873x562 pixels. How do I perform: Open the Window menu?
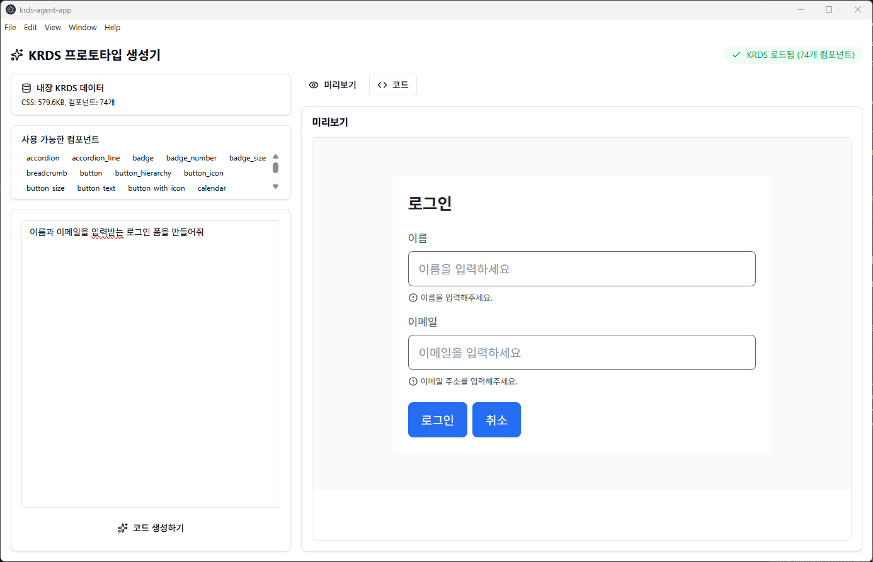(x=83, y=28)
